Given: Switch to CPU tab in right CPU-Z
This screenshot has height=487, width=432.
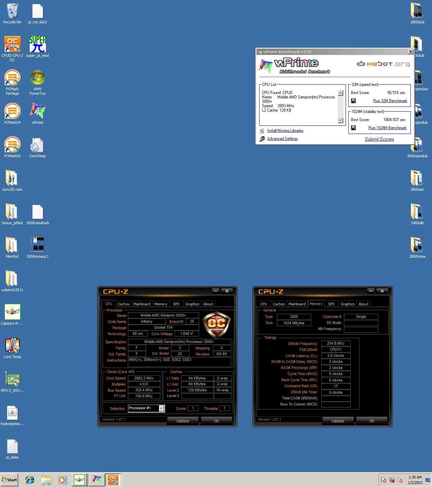Looking at the screenshot, I should tap(264, 304).
